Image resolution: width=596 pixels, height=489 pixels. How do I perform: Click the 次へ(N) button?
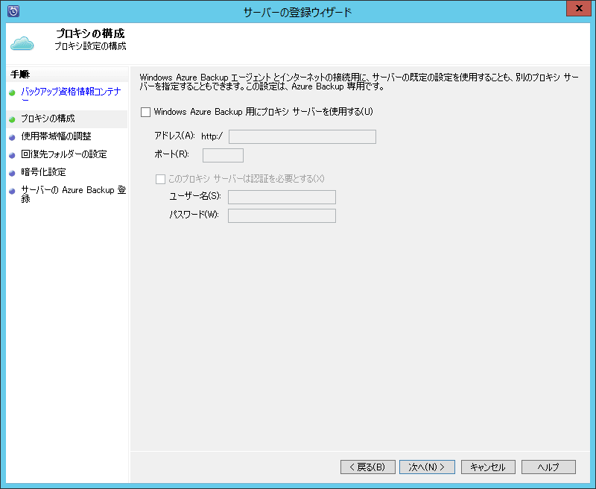click(426, 467)
